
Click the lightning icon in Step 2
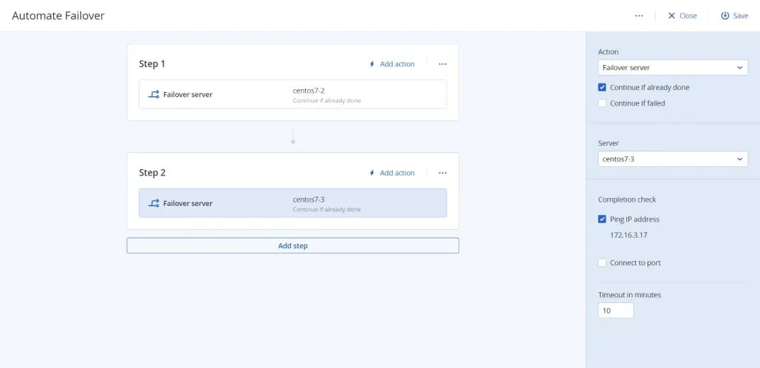372,173
